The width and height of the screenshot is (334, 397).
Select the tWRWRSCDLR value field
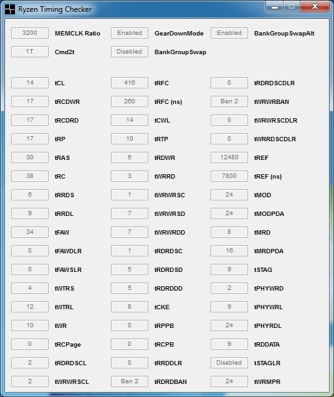229,120
